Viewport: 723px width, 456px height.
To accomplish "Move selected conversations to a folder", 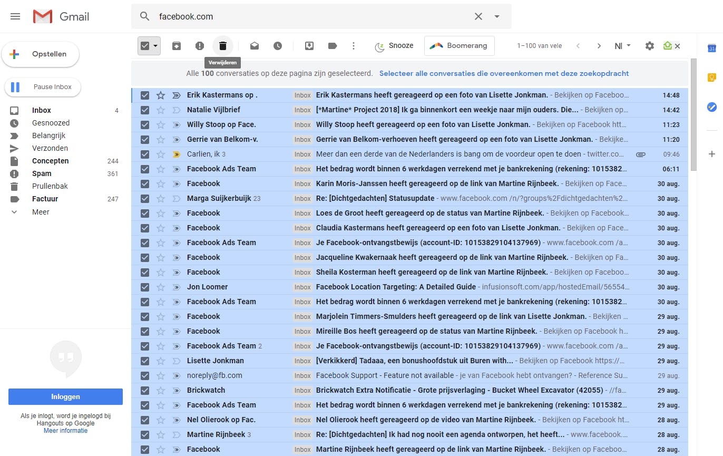I will click(x=309, y=46).
